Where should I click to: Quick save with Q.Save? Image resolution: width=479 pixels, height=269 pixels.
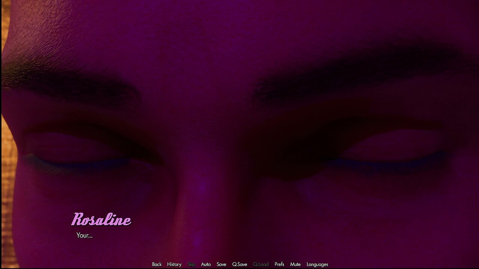point(239,264)
